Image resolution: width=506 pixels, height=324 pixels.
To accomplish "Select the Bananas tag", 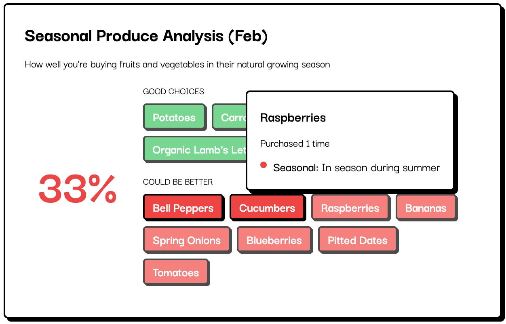I will pyautogui.click(x=426, y=208).
